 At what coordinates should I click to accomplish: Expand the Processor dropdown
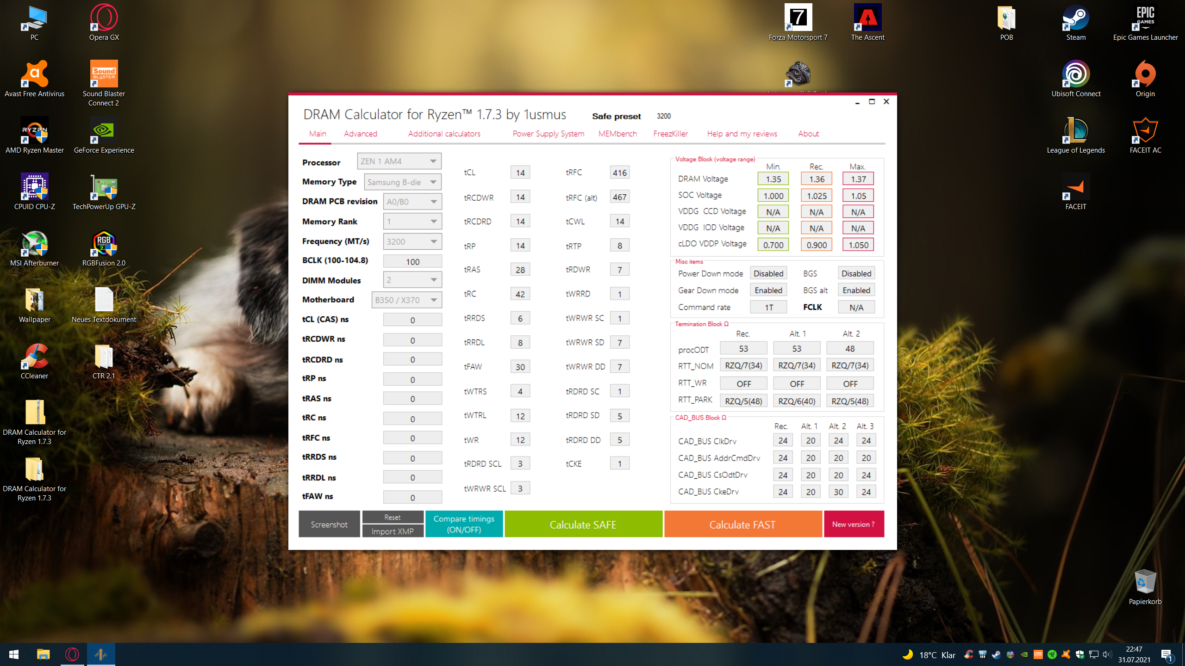pos(399,161)
